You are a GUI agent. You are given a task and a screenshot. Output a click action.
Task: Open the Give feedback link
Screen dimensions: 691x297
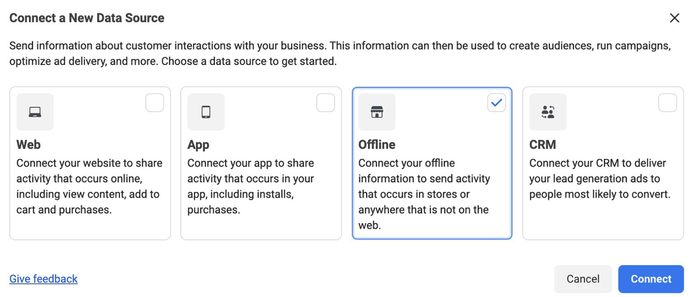[43, 279]
